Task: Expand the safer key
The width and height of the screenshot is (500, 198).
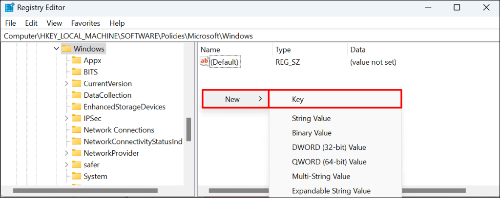Action: tap(66, 165)
